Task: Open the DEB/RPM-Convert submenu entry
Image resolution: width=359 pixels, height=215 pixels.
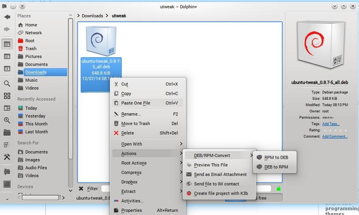Action: pos(219,155)
